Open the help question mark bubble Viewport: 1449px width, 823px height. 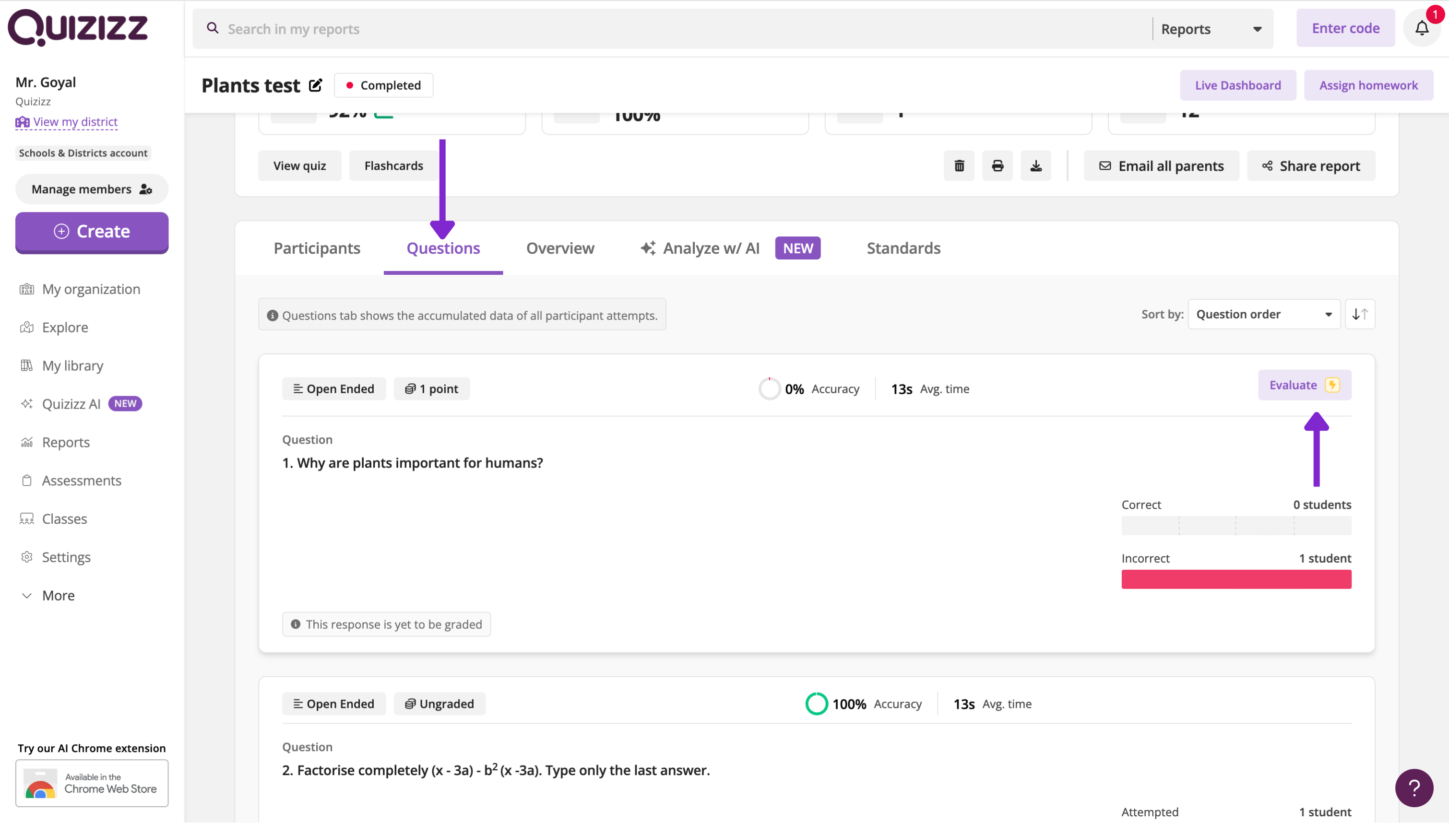click(1413, 788)
